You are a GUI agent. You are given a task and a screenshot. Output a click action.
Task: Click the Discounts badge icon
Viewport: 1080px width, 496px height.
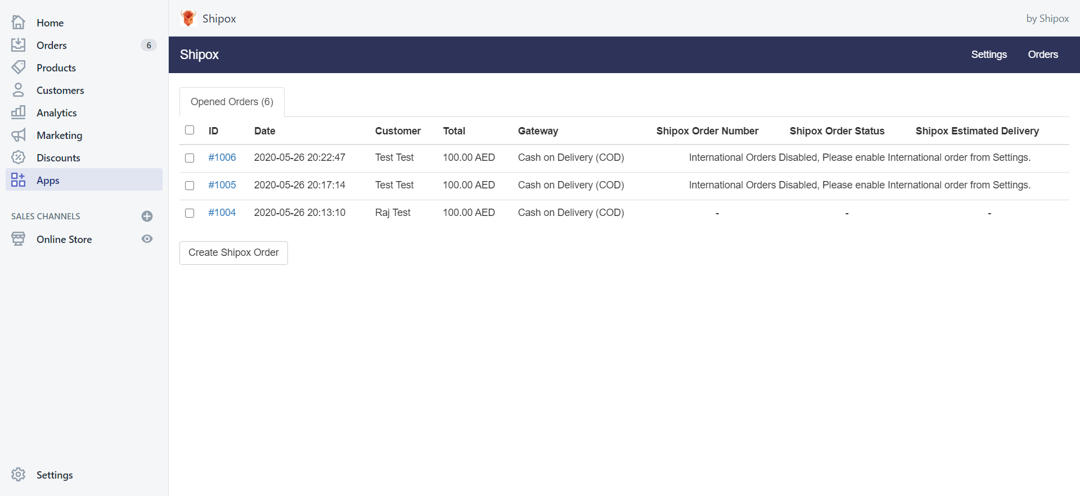19,157
